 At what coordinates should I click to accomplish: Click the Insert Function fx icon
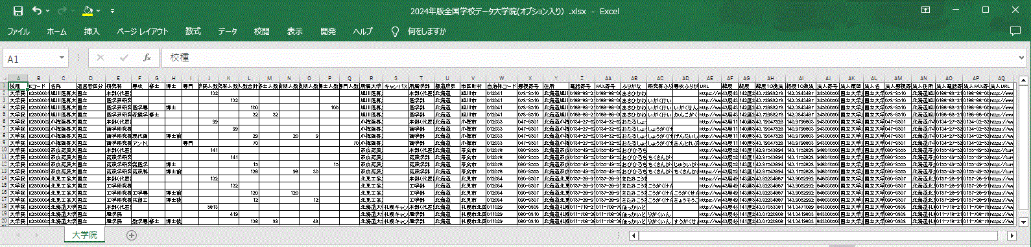pos(147,58)
